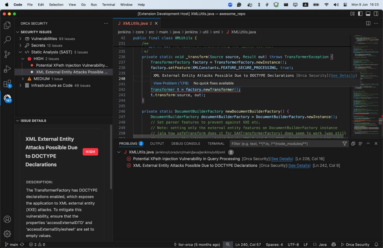Image resolution: width=383 pixels, height=248 pixels.
Task: Expand Infrastructure as Code group
Action: coord(21,85)
